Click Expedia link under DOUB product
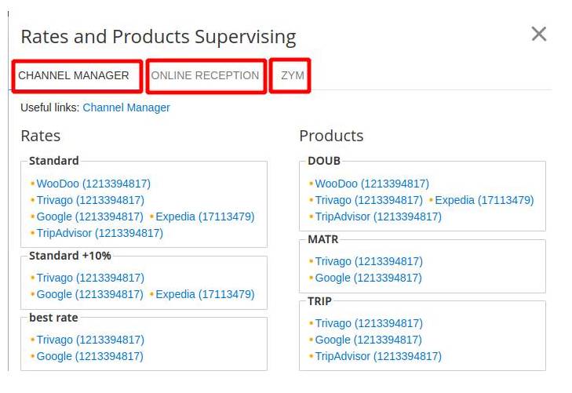The height and width of the screenshot is (393, 572). click(484, 200)
